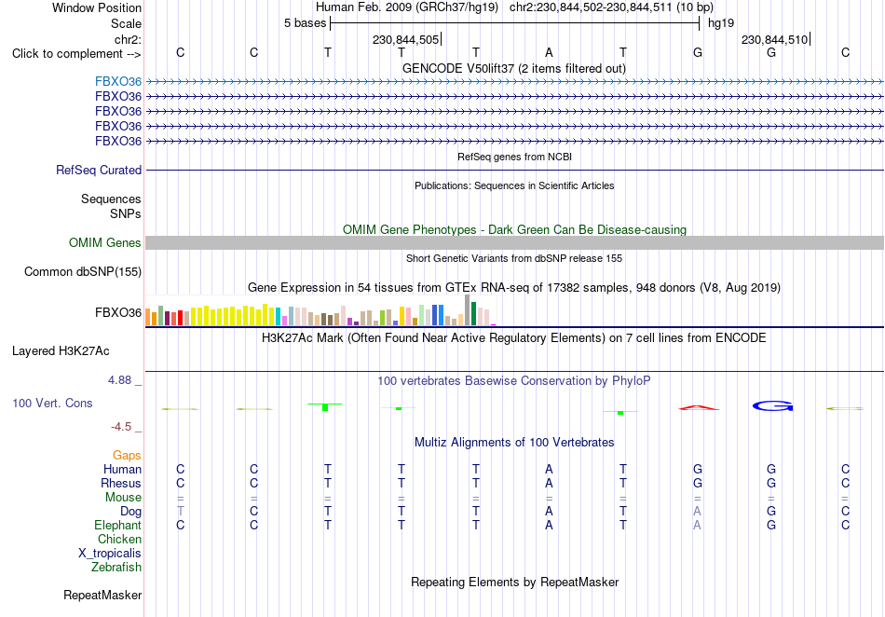Click the 230,844,505 position marker
885x617 pixels.
pos(406,39)
